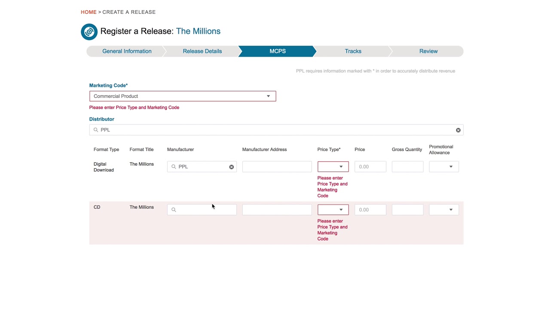Click the search icon in Distributor field
The width and height of the screenshot is (550, 309).
(96, 130)
